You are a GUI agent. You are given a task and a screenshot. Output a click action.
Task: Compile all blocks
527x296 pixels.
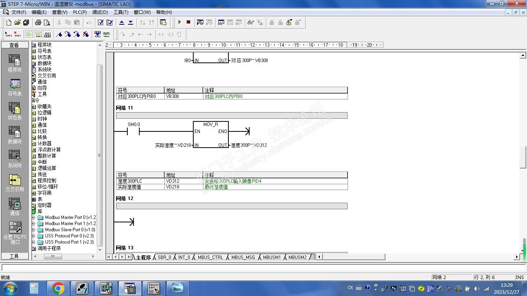110,22
